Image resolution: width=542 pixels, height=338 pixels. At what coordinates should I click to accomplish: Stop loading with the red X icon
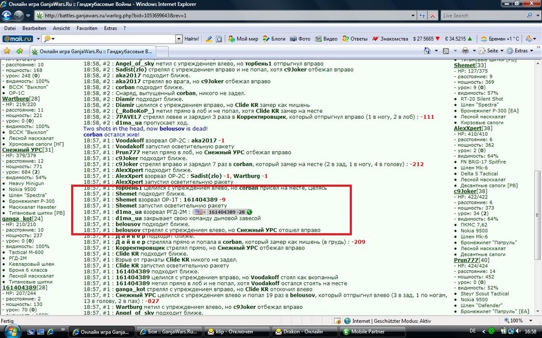432,16
